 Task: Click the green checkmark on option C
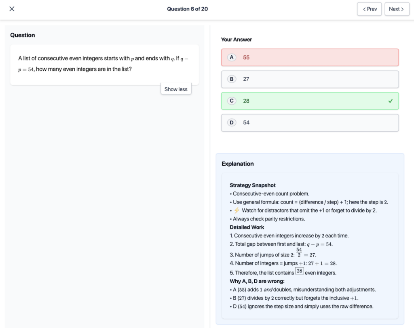[390, 101]
